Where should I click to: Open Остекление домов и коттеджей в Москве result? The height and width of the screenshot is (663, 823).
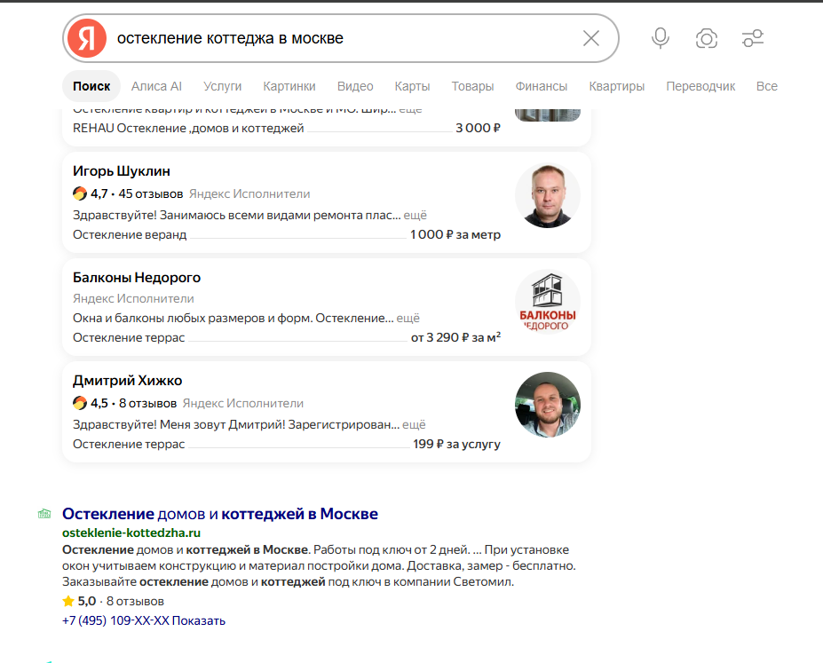220,514
